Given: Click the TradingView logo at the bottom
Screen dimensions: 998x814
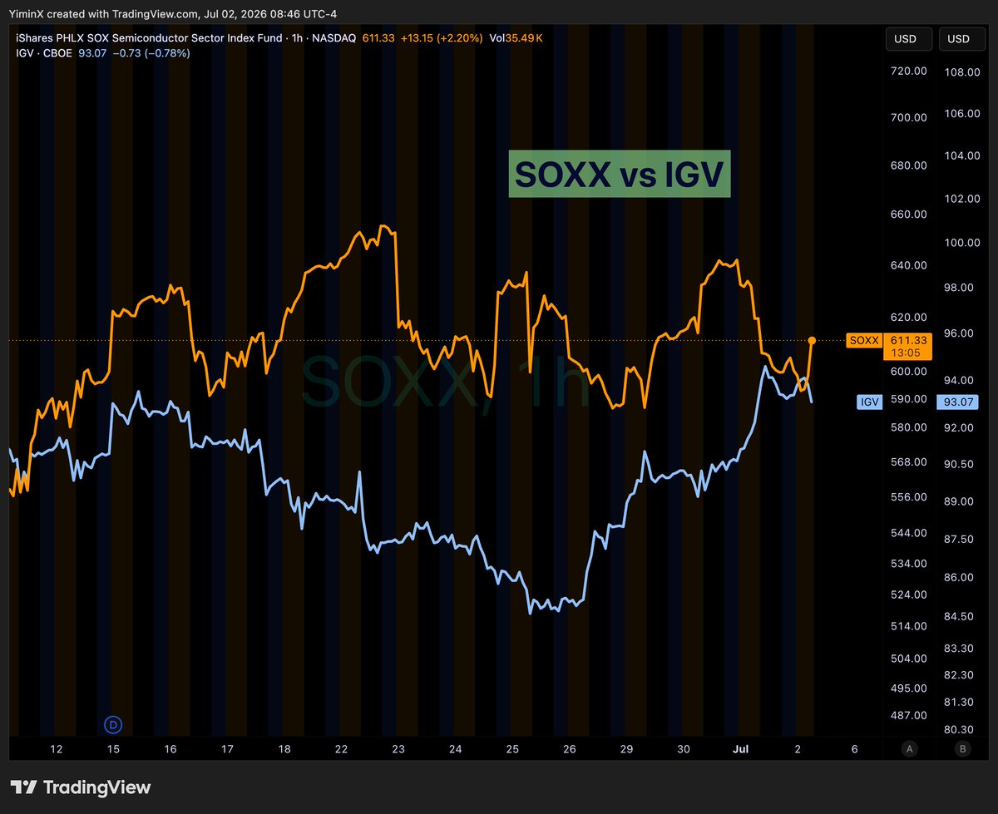Looking at the screenshot, I should pos(81,787).
